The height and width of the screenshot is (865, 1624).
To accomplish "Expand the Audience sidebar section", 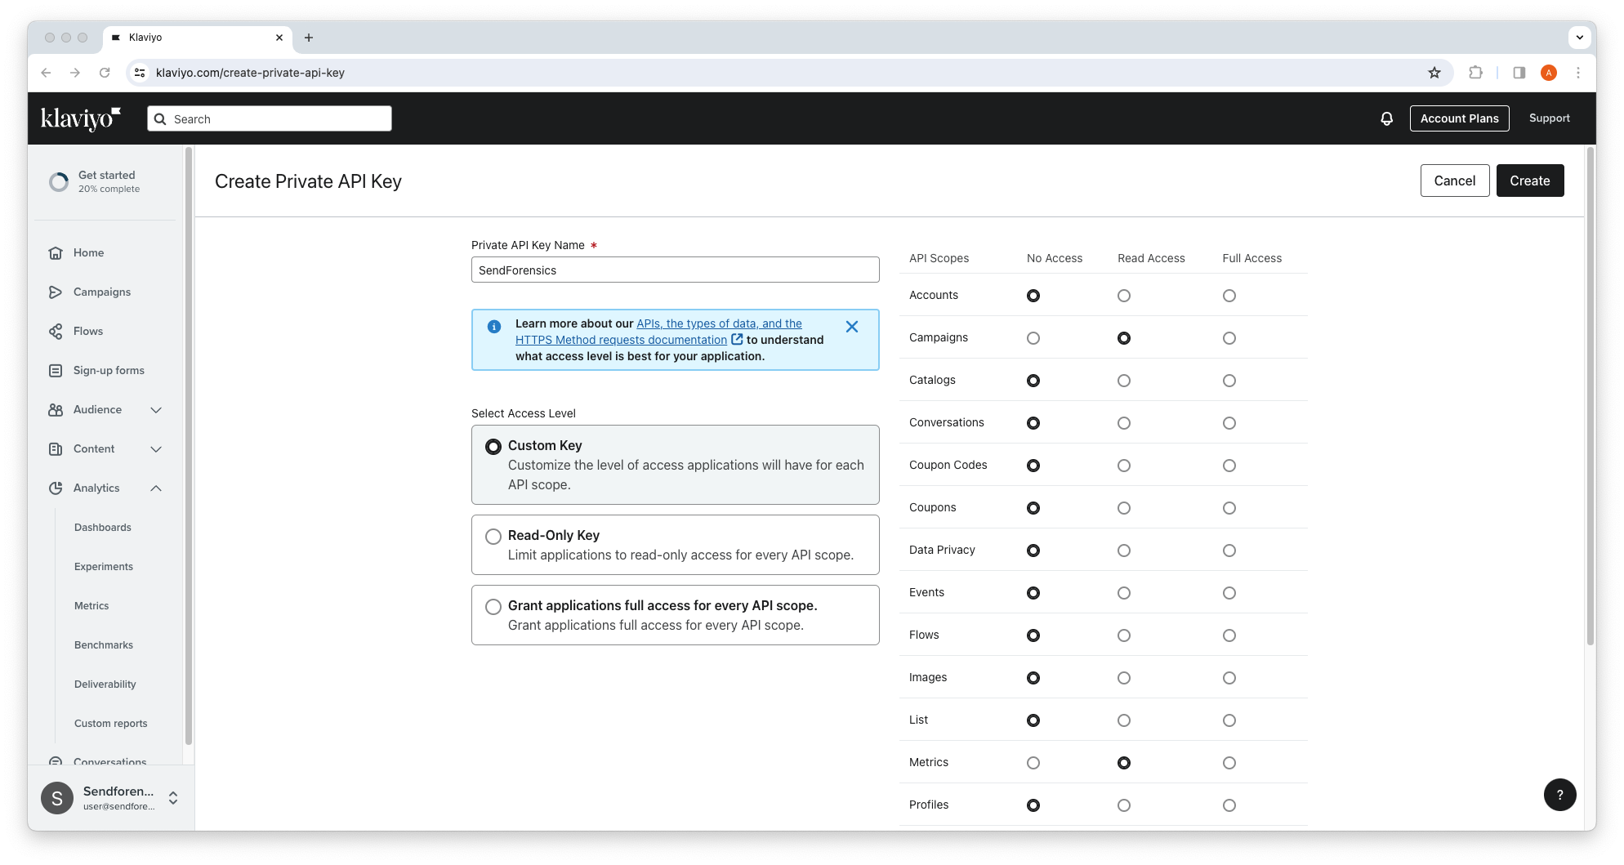I will pyautogui.click(x=156, y=410).
